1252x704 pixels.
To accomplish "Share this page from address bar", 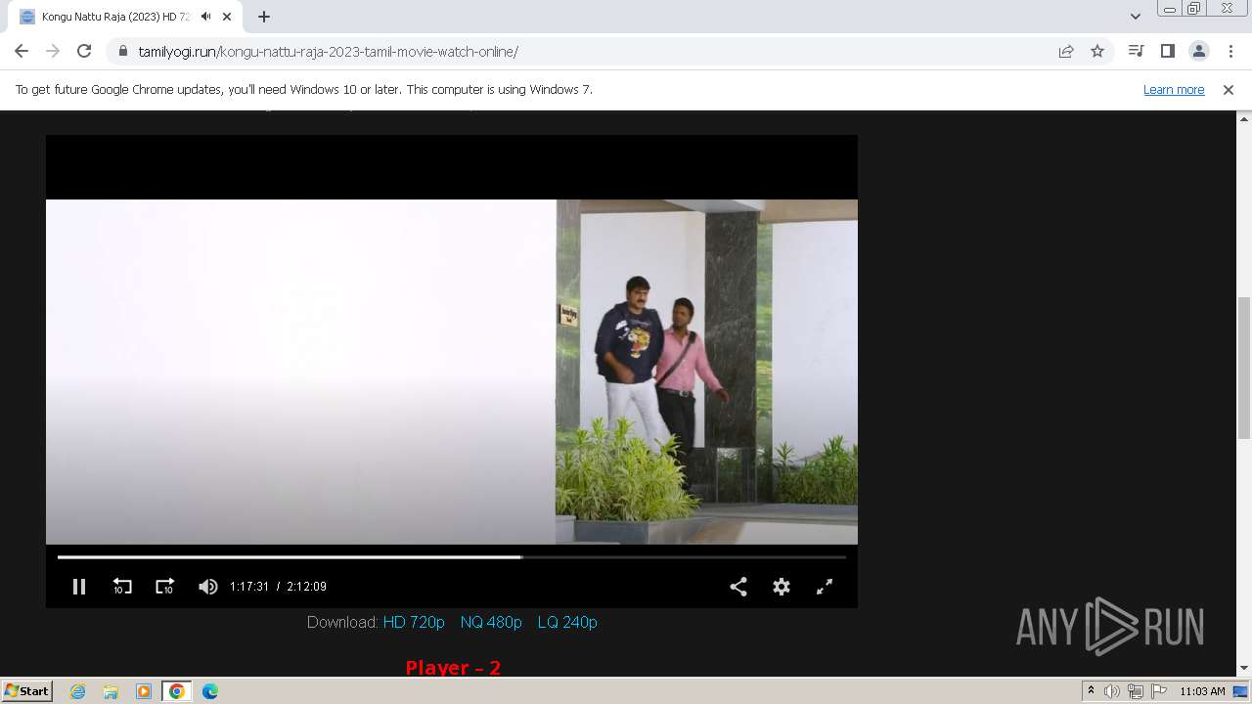I will pos(1066,52).
